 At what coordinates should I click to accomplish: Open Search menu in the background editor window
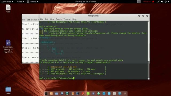click(x=34, y=20)
